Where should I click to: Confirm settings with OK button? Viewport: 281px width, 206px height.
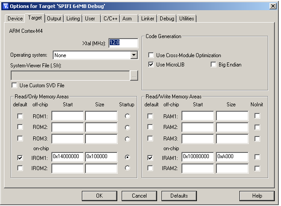(100, 196)
